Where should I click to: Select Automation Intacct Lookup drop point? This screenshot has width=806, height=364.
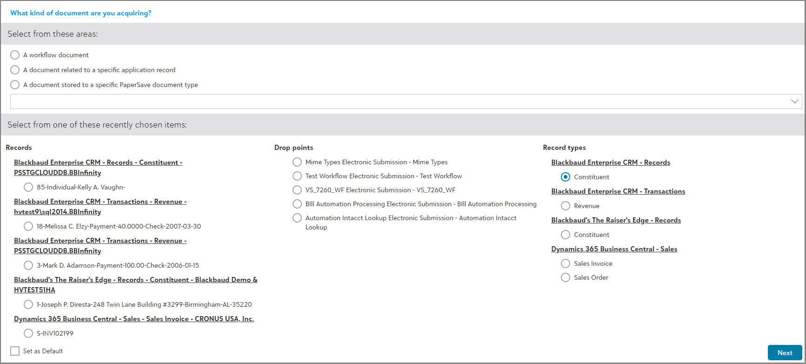pos(297,218)
